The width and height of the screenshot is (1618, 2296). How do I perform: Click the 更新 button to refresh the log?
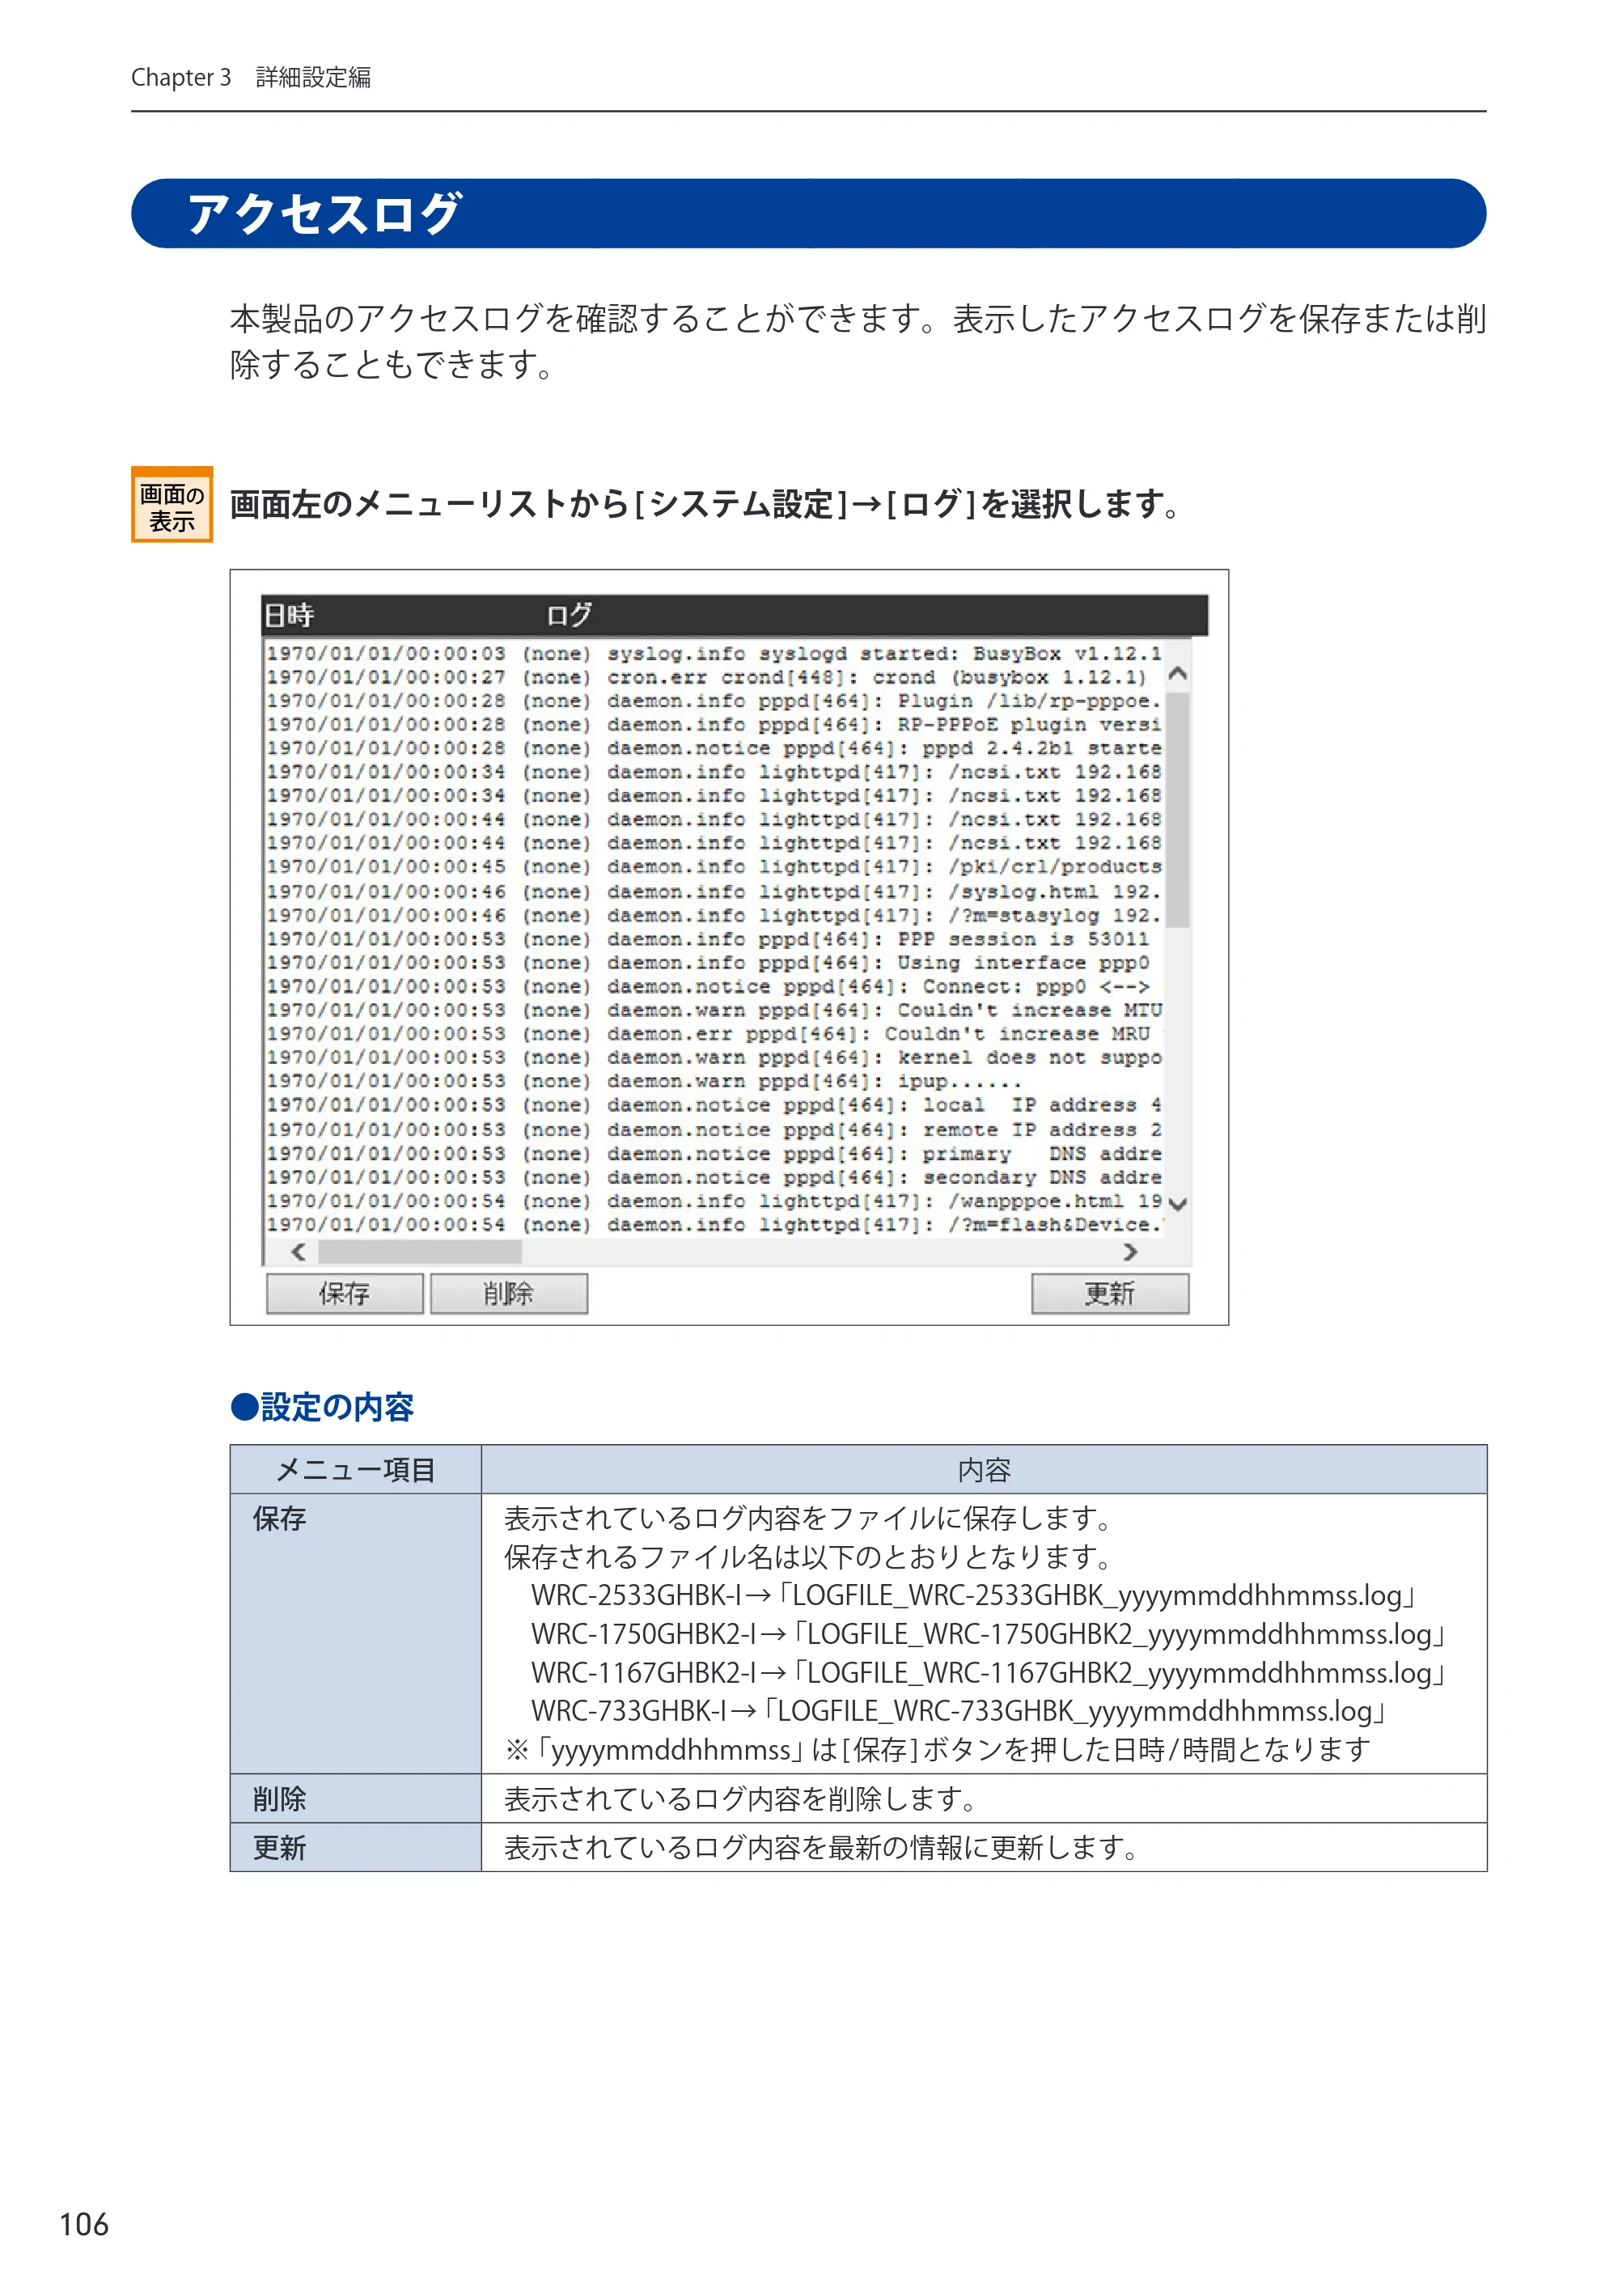(1109, 1293)
